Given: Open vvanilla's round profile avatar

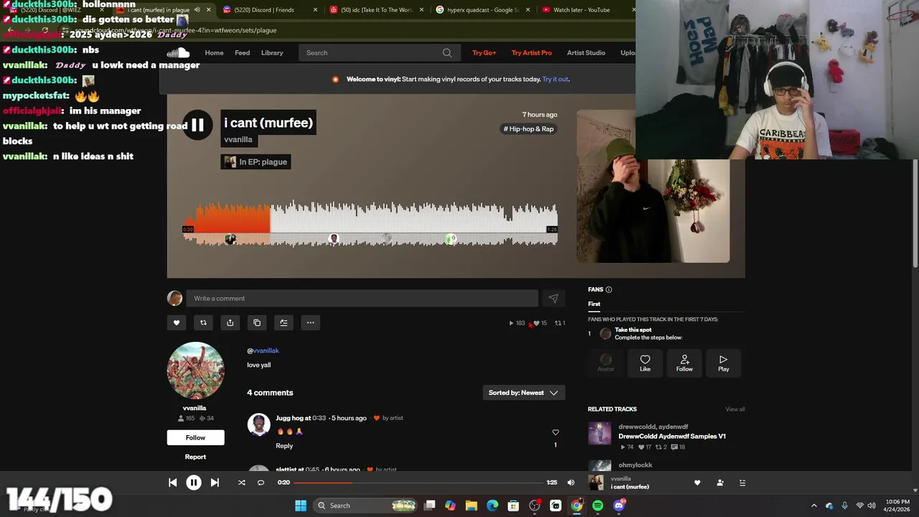Looking at the screenshot, I should [195, 371].
